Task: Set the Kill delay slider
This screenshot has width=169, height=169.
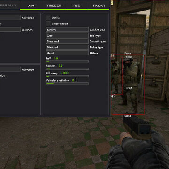Action: pos(67,76)
